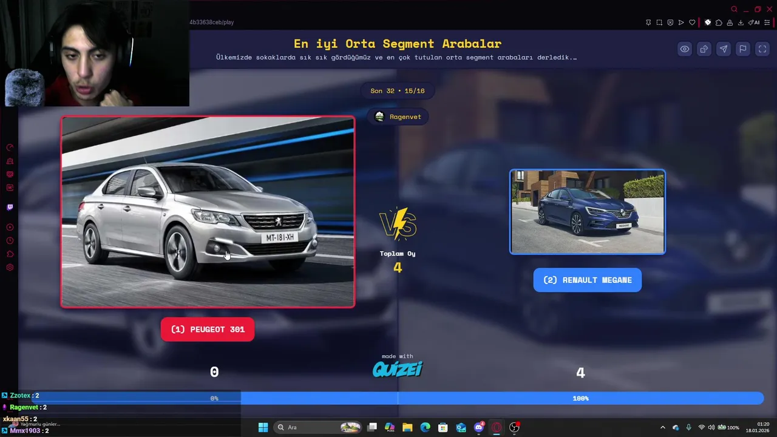Viewport: 777px width, 437px height.
Task: Click the Son 32 • 15/16 round indicator
Action: click(398, 91)
